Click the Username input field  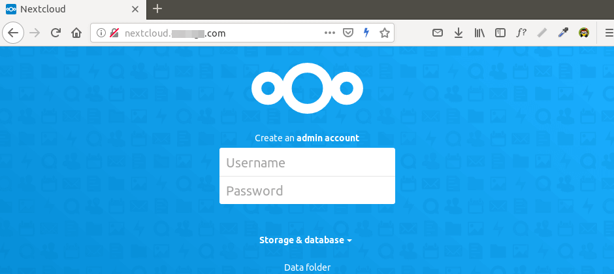point(307,162)
